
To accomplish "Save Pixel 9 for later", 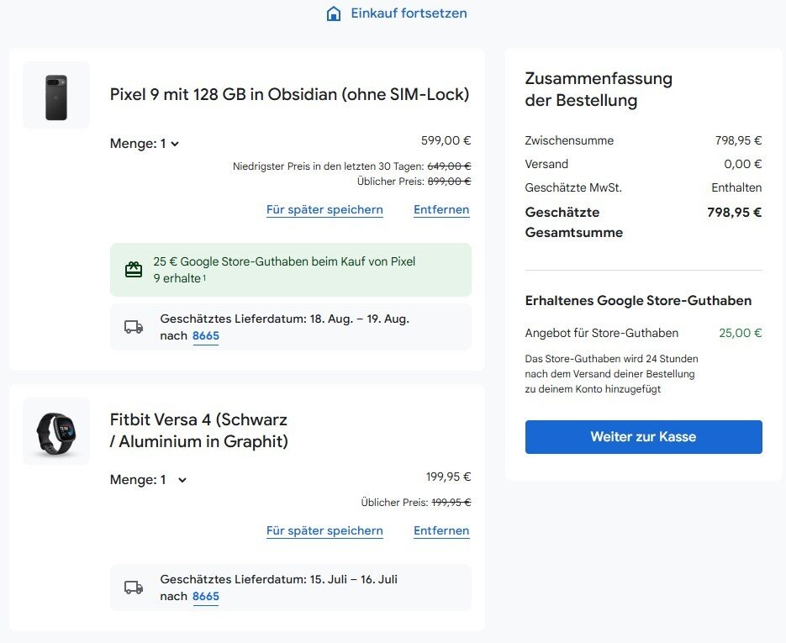I will (x=324, y=210).
